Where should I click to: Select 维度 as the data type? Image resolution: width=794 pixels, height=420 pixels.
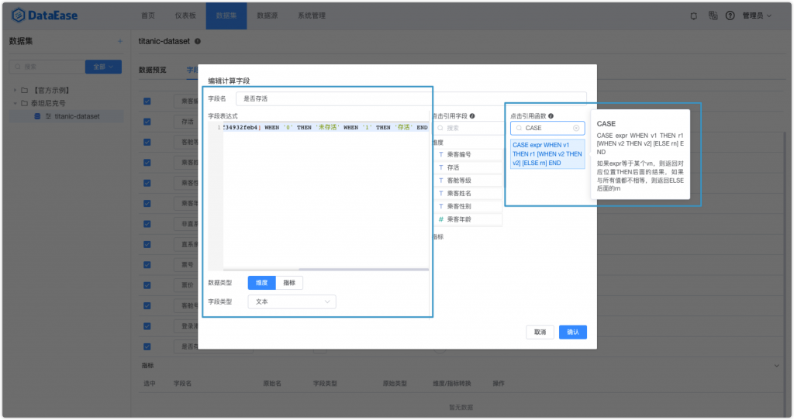[262, 283]
